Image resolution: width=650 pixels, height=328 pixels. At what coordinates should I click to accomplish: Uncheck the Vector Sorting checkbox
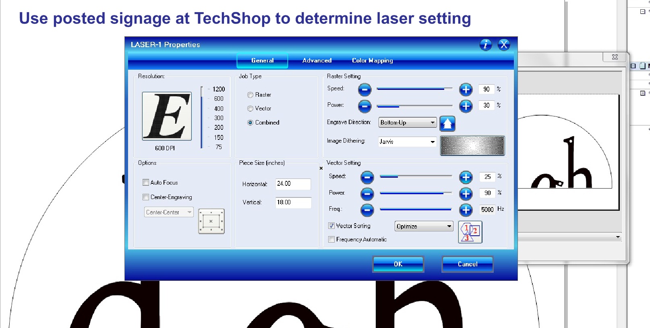pyautogui.click(x=331, y=226)
